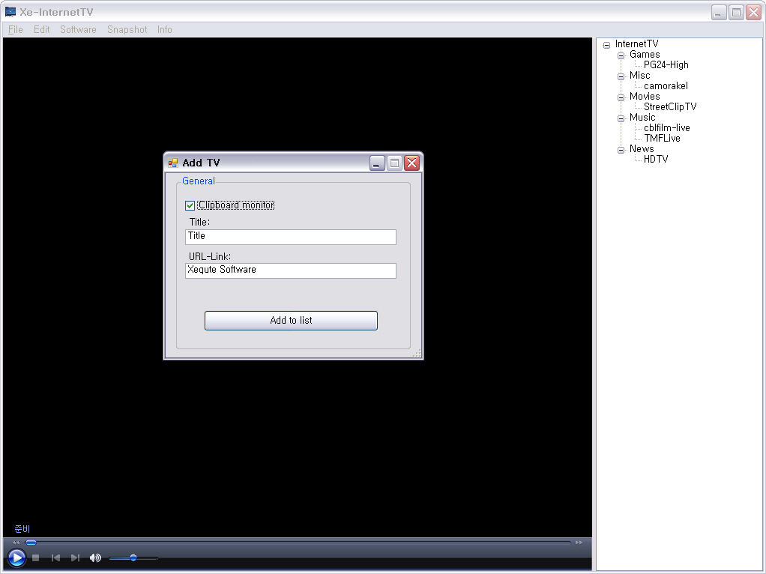Uncheck the Clipboard monitor checkbox
Viewport: 766px width, 574px height.
pyautogui.click(x=190, y=205)
